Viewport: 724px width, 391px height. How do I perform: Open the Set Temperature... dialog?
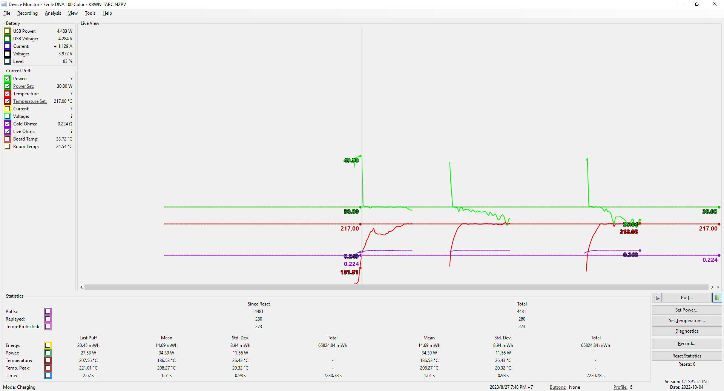(686, 321)
